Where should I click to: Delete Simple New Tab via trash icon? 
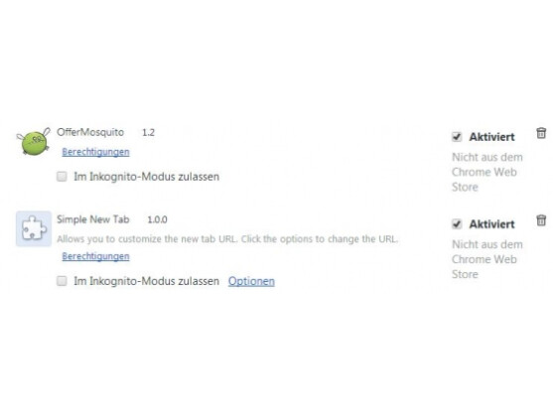click(541, 220)
